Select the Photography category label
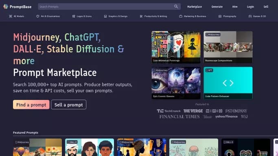 230,16
